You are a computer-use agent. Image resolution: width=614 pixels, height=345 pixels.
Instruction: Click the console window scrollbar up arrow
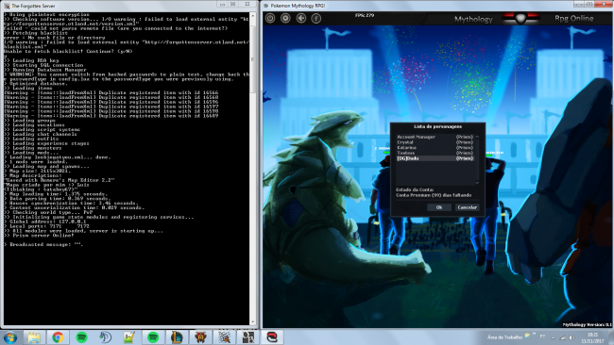pos(252,15)
